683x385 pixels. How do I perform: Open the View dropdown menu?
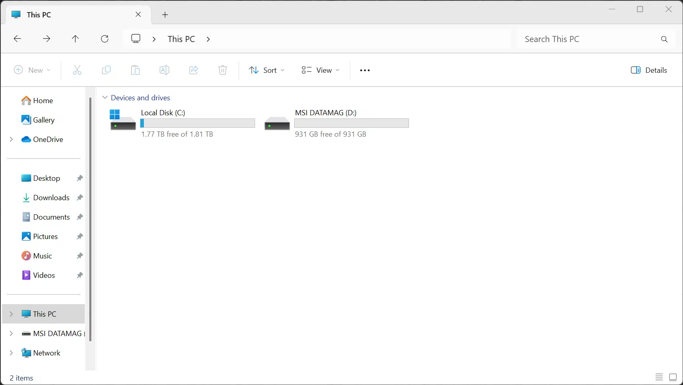[x=320, y=70]
